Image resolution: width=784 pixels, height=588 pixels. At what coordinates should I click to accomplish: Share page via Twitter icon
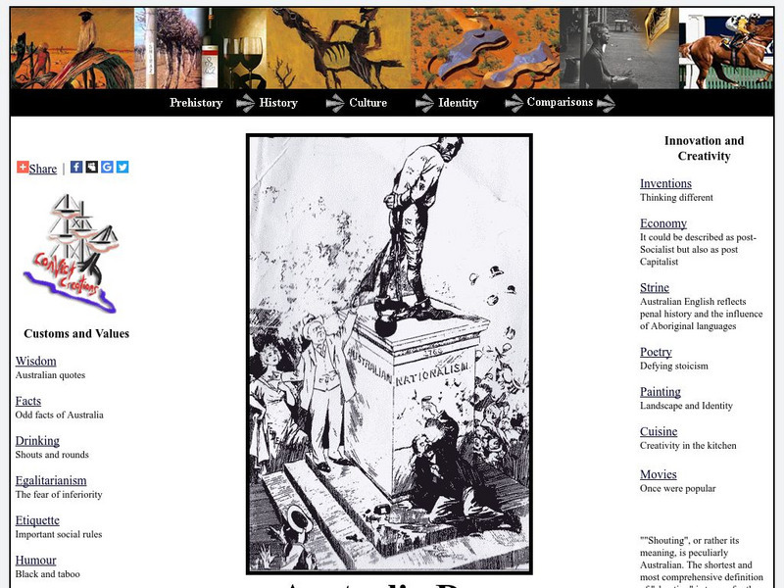click(x=122, y=167)
